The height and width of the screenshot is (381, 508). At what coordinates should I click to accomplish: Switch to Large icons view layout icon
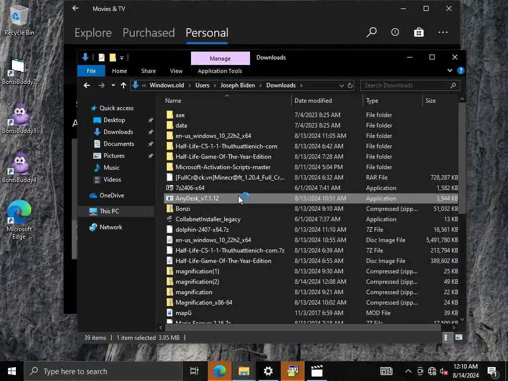coord(459,337)
